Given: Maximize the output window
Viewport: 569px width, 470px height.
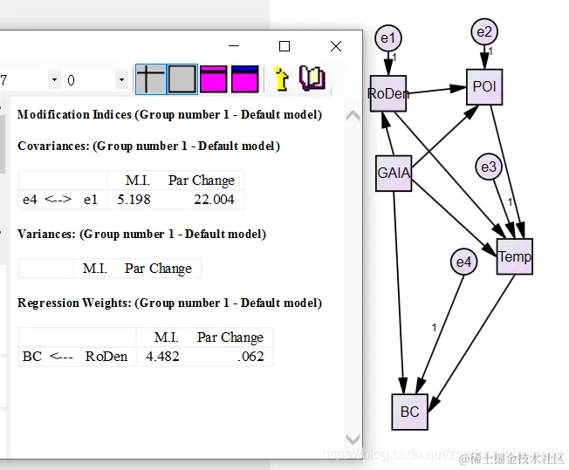Looking at the screenshot, I should pos(284,46).
